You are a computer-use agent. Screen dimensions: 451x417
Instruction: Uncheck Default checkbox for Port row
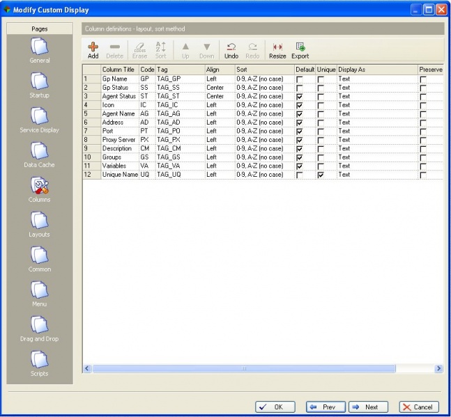pyautogui.click(x=300, y=132)
